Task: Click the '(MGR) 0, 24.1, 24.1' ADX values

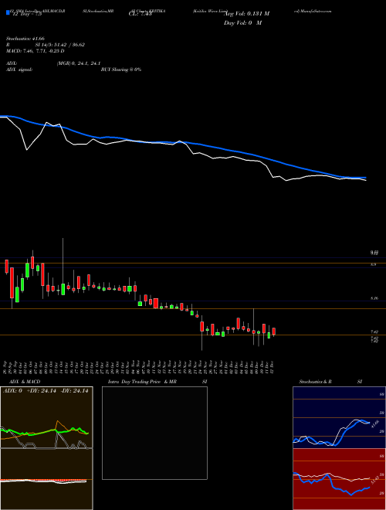Action: (79, 63)
